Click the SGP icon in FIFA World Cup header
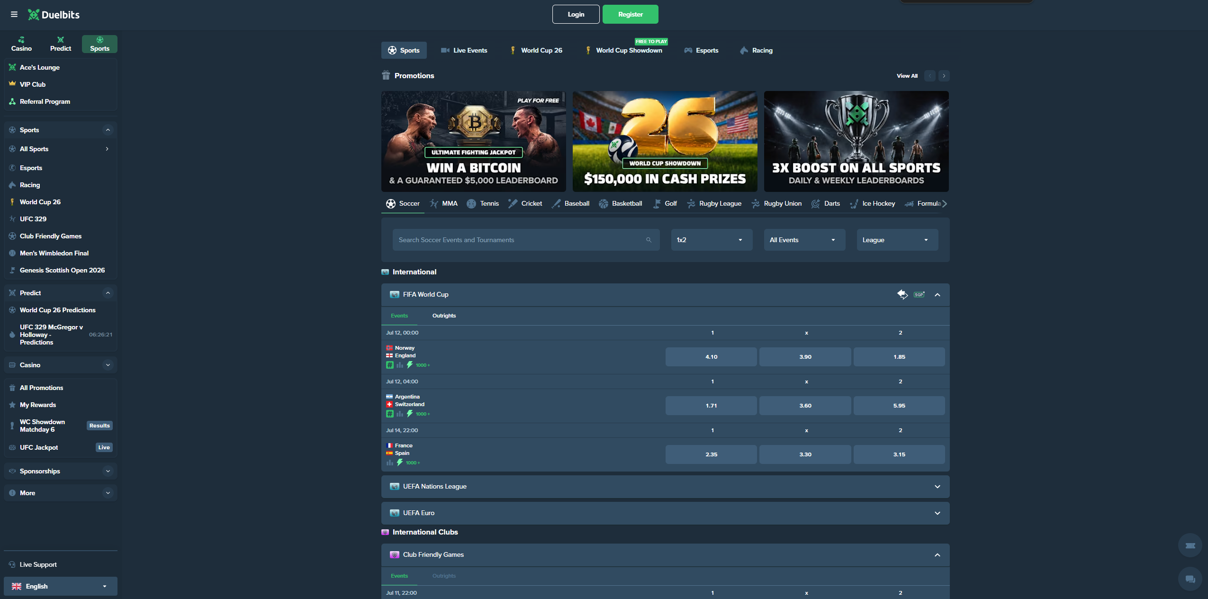The height and width of the screenshot is (599, 1208). (919, 295)
